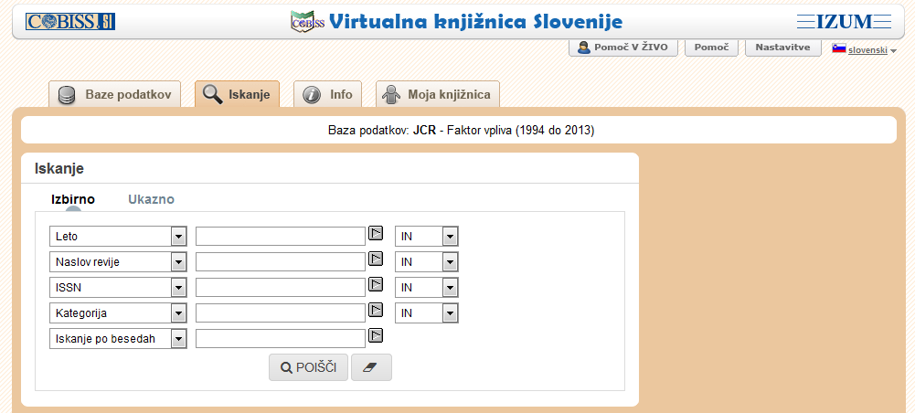This screenshot has width=915, height=413.
Task: Open index list icon beside Kategorija field
Action: pyautogui.click(x=375, y=311)
